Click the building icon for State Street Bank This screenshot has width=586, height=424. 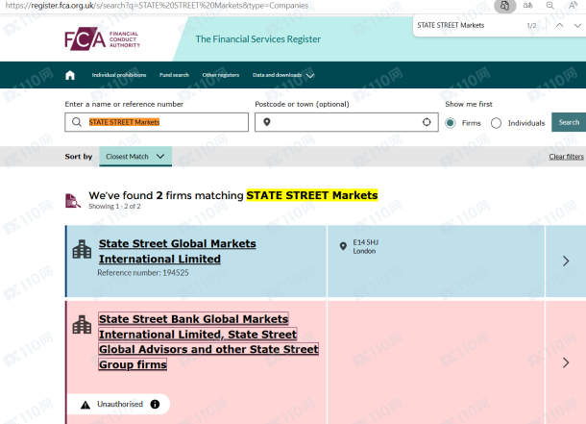82,325
